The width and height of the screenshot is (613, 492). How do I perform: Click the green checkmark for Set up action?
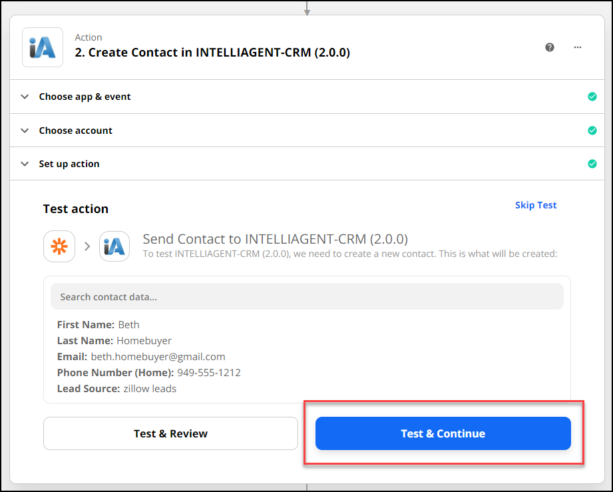coord(592,164)
